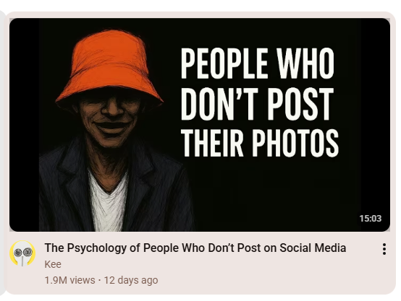Click the Kee channel avatar icon
Screen dimensions: 401x301
point(22,253)
